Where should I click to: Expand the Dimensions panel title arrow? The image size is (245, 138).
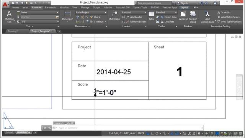[x=89, y=26]
